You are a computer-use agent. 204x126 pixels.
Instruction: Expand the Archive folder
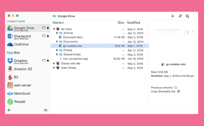coord(57,33)
